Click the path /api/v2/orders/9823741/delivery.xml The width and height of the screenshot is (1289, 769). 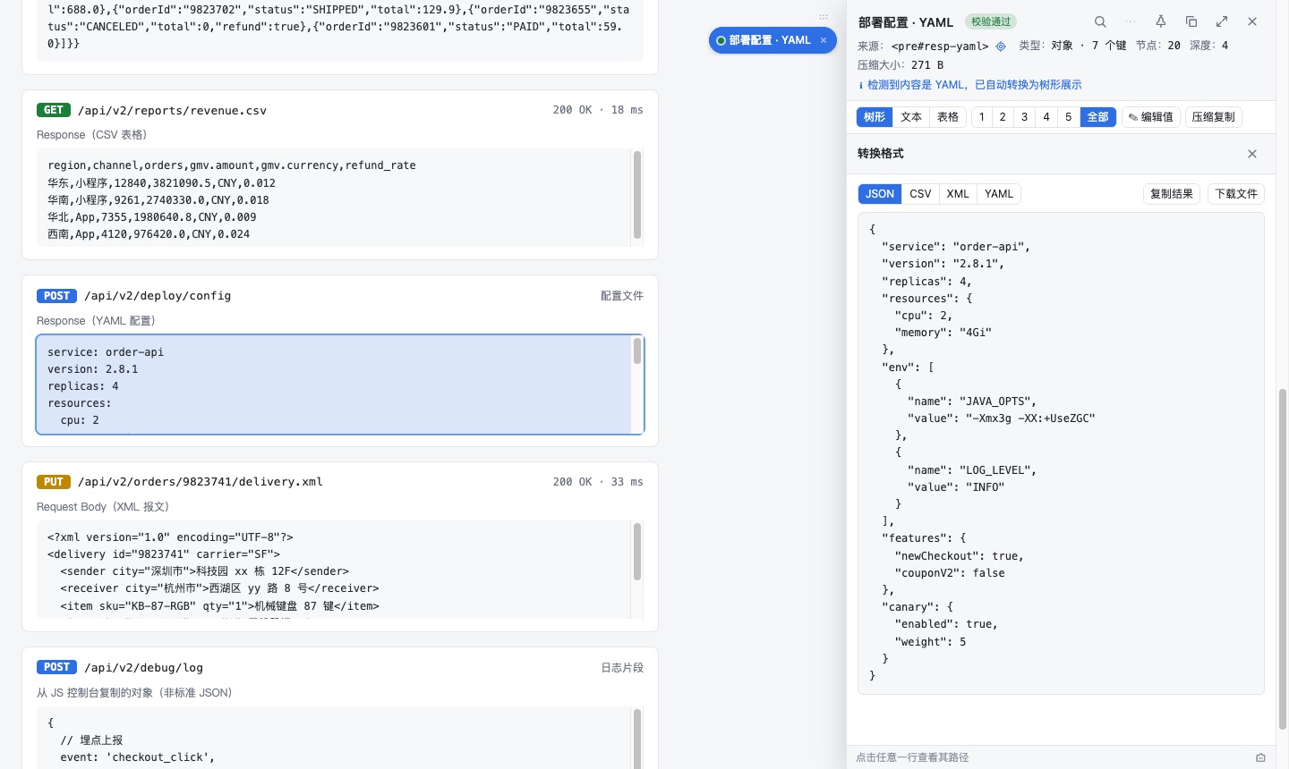point(201,482)
